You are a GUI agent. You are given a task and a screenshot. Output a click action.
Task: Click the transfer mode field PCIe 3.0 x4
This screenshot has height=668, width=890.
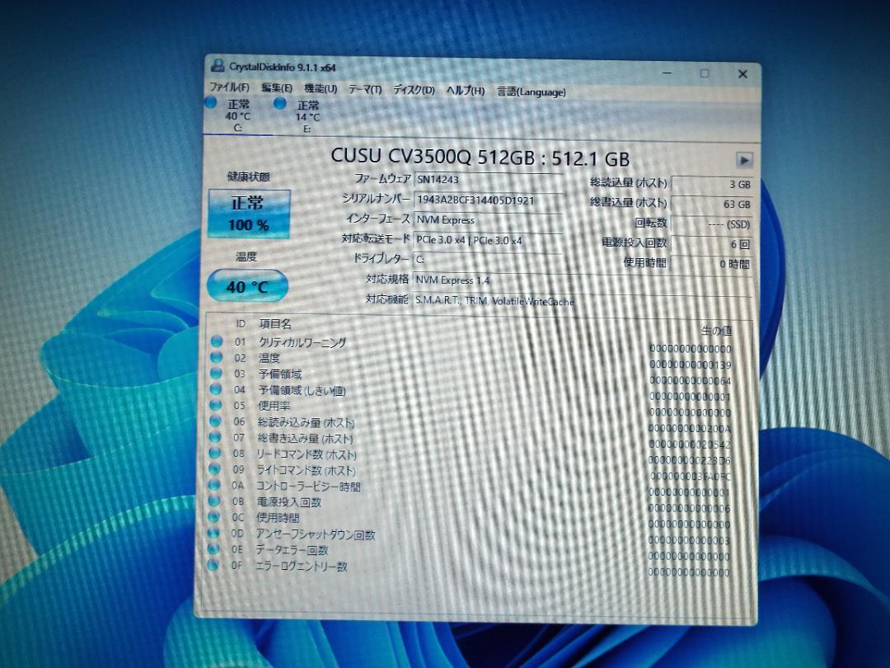(x=488, y=240)
